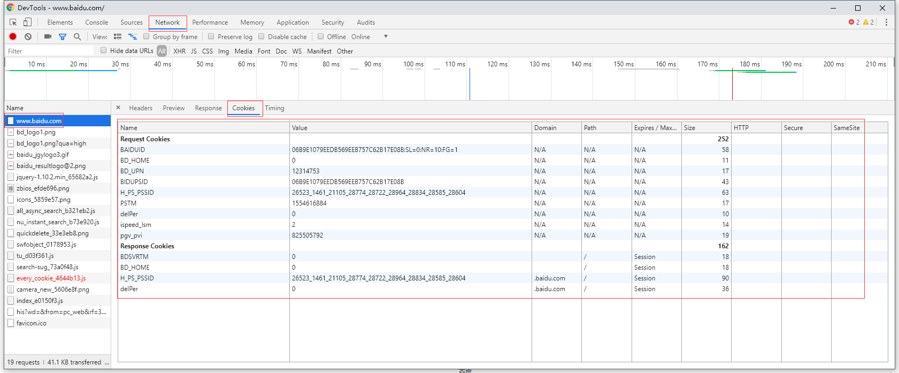This screenshot has width=899, height=373.
Task: Sort cookies by the Size column header
Action: click(706, 128)
